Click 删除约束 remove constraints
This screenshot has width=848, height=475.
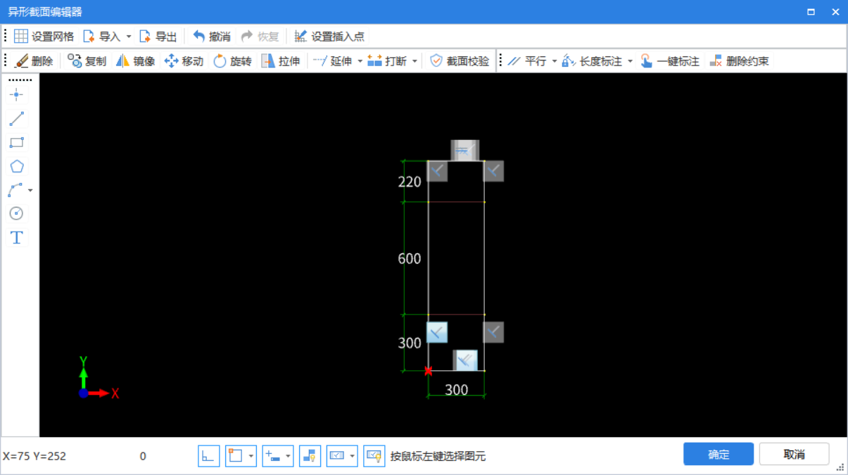(x=739, y=61)
